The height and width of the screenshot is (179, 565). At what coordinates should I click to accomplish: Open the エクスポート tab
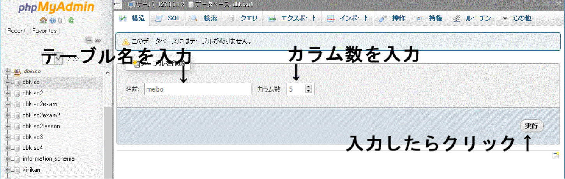coord(293,18)
